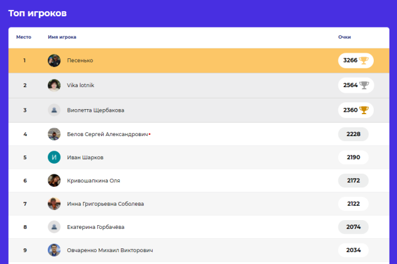Click the 2228 points badge
The height and width of the screenshot is (264, 397).
[353, 134]
